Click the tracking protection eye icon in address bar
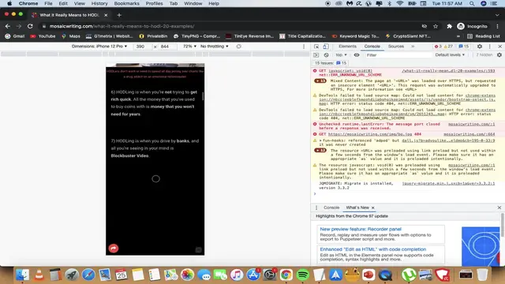 425,26
